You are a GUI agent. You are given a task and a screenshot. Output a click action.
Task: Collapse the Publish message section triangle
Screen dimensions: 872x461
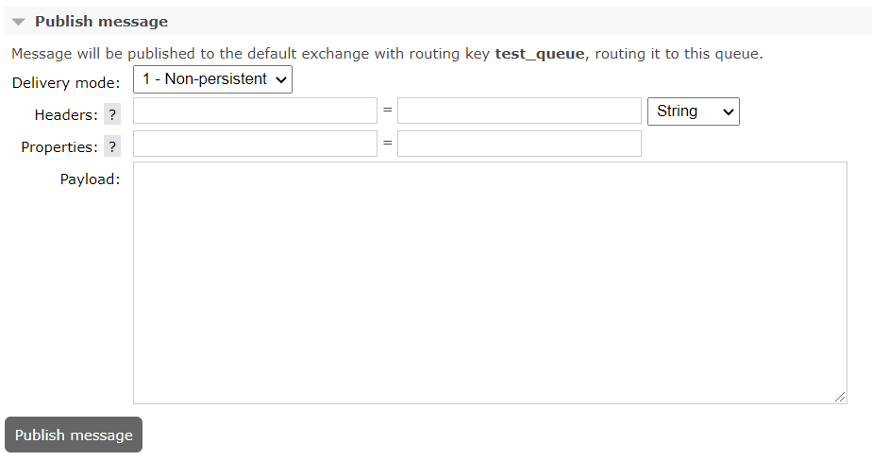(18, 23)
